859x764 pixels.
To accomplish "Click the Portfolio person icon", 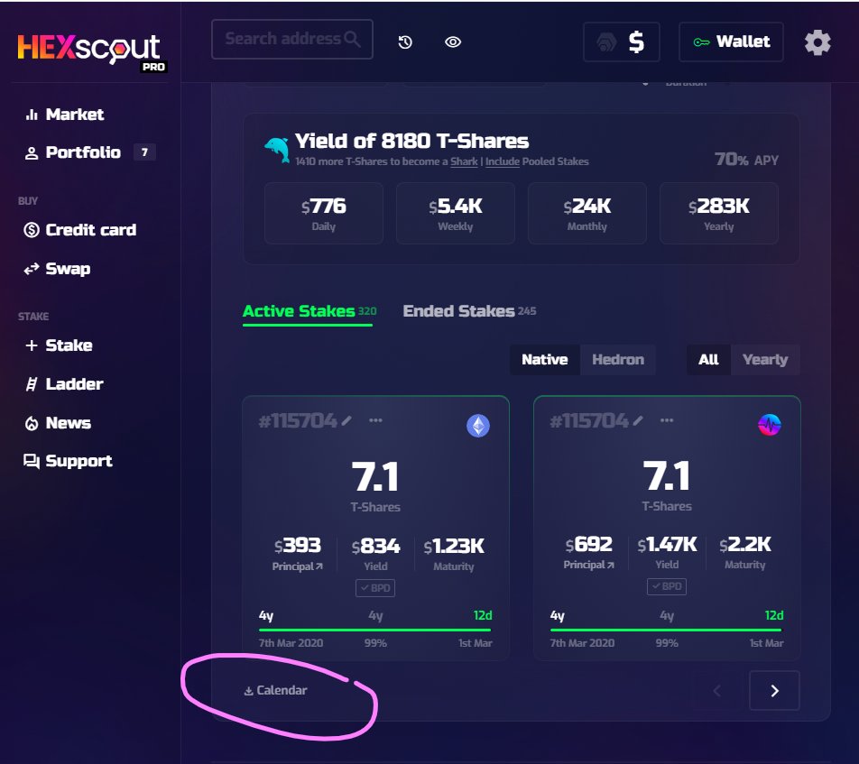I will (32, 152).
